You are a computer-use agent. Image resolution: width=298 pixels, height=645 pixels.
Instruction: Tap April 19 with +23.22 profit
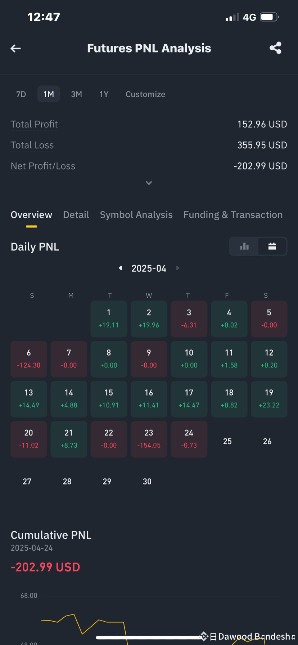[x=269, y=399]
